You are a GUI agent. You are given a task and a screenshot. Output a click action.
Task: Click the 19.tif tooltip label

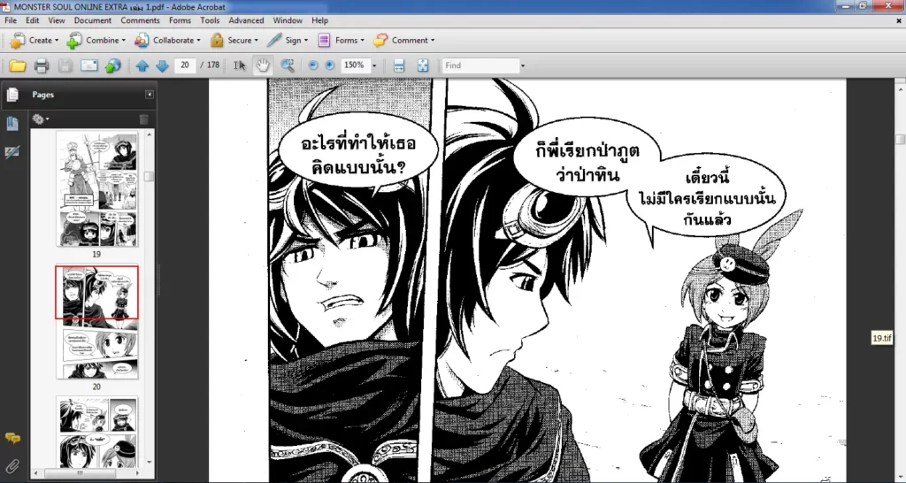(x=882, y=338)
